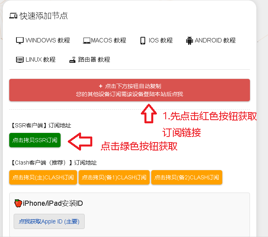268x237 pixels.
Task: Click the router tutorial icon
Action: click(72, 60)
